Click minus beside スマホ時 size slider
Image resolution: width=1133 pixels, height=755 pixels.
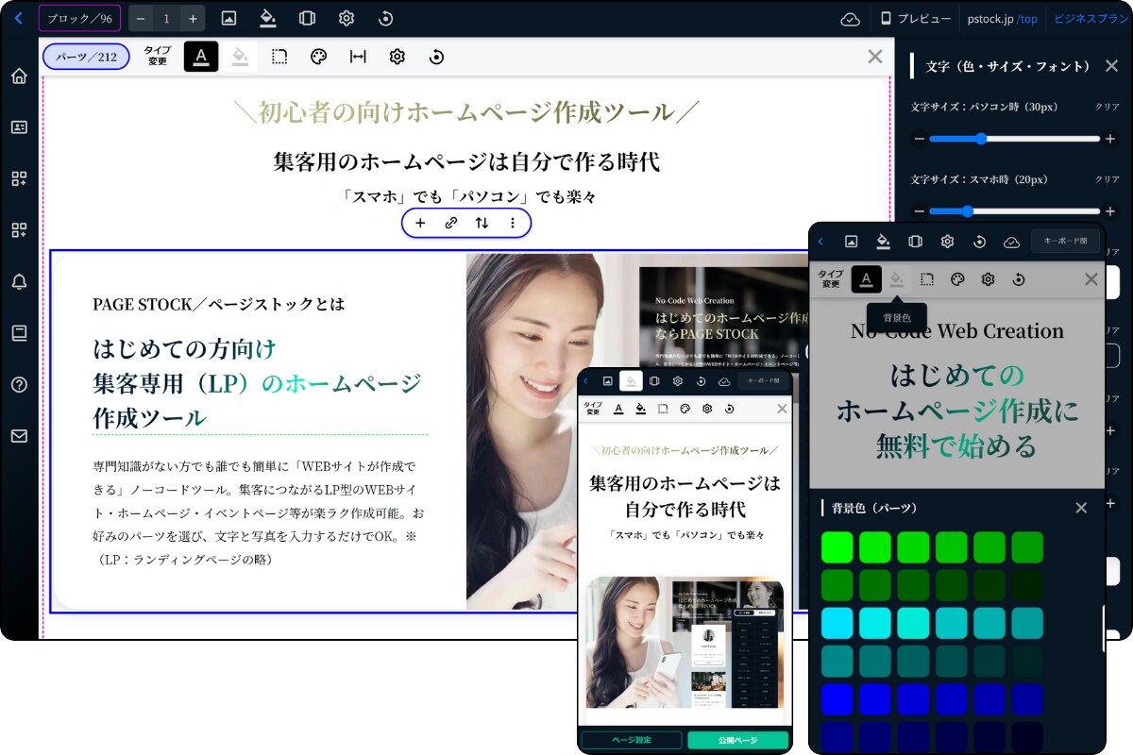[919, 211]
